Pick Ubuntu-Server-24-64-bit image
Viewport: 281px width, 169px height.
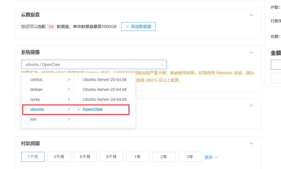[105, 99]
